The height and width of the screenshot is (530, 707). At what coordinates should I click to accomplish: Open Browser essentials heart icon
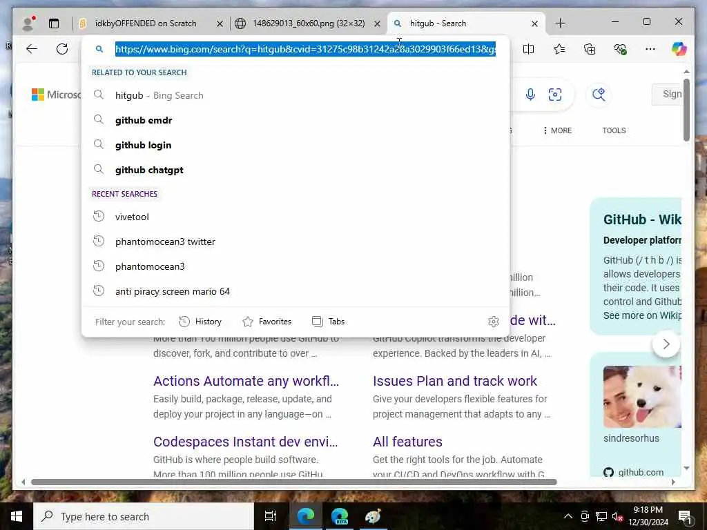coord(620,49)
